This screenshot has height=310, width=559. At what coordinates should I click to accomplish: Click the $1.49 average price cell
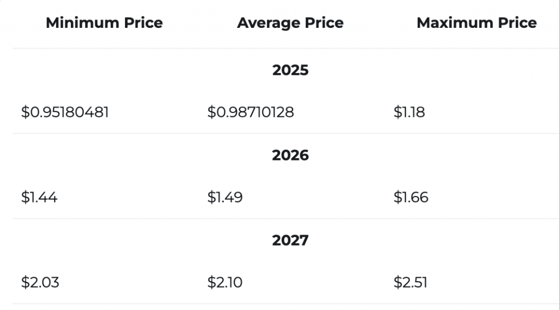coord(225,197)
